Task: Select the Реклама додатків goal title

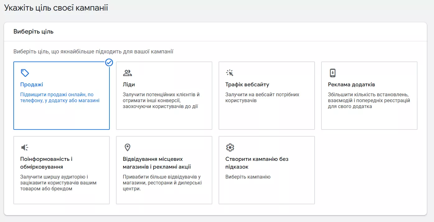Action: pos(351,84)
